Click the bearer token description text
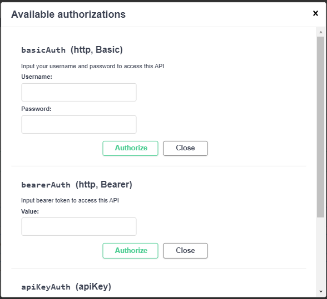This screenshot has width=327, height=299. tap(70, 200)
